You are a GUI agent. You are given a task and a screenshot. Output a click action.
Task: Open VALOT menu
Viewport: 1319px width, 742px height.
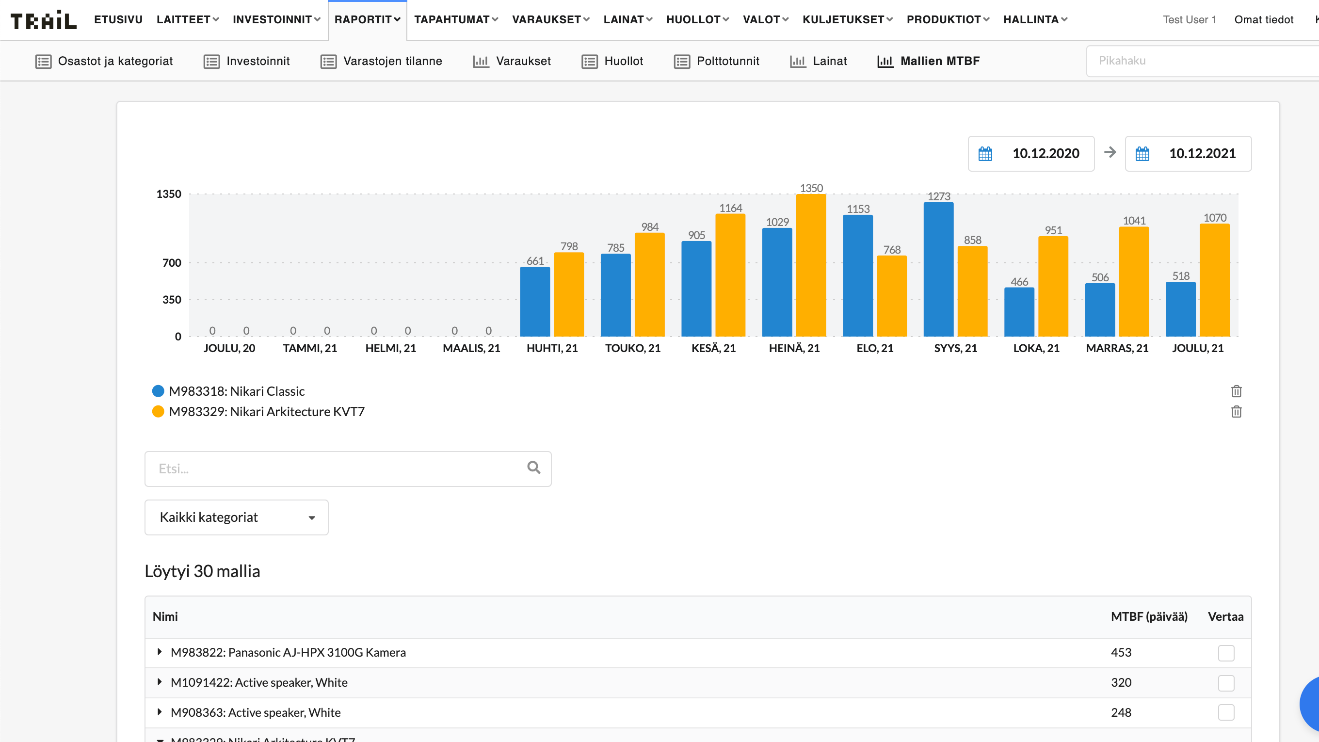coord(766,19)
